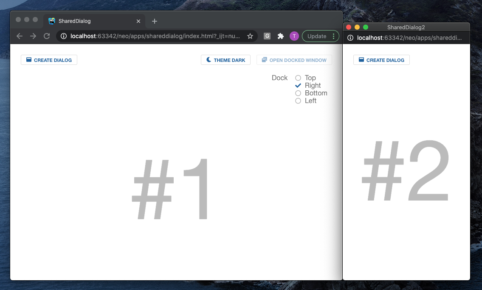Bookmark this page with the star icon
The image size is (482, 290).
point(250,36)
